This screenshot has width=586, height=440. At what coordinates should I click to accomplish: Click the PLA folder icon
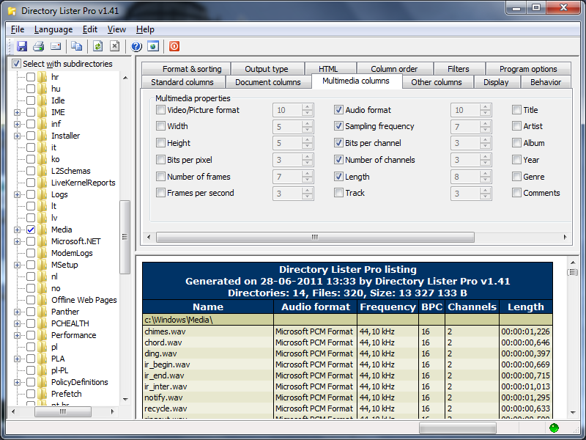pyautogui.click(x=42, y=359)
